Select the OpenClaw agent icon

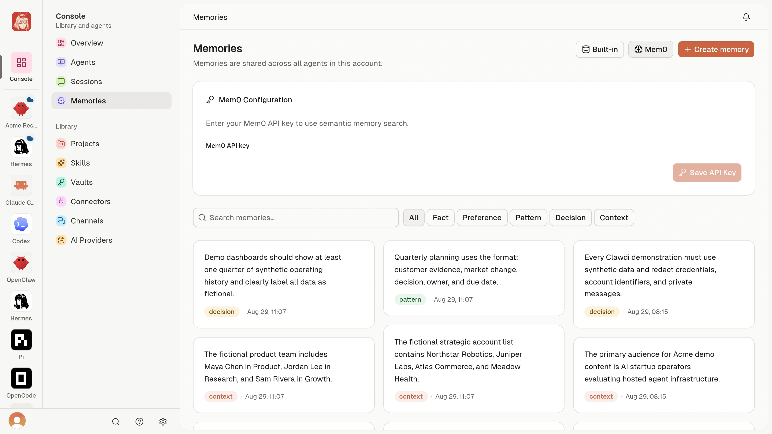click(21, 263)
